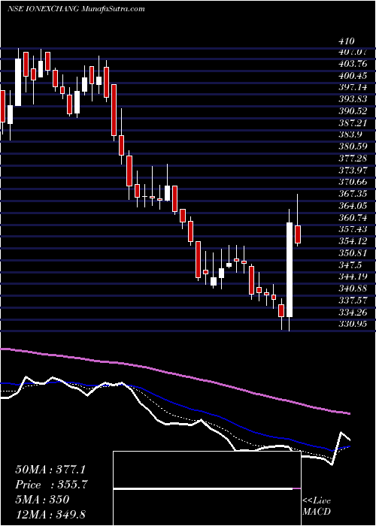Click the 350.81 price axis label
The height and width of the screenshot is (526, 376).
pos(352,252)
